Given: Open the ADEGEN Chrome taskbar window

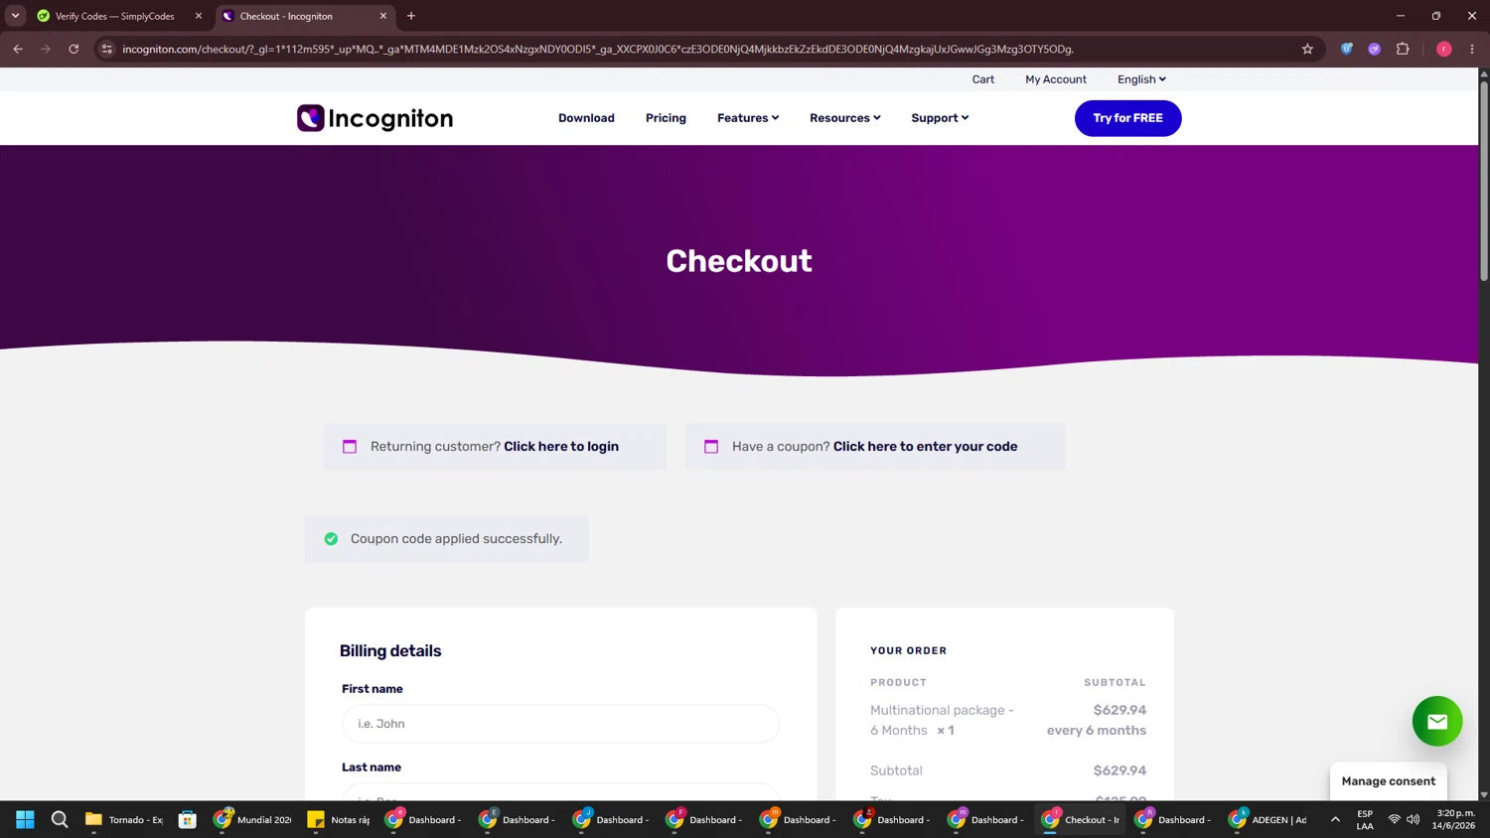Looking at the screenshot, I should (1268, 819).
